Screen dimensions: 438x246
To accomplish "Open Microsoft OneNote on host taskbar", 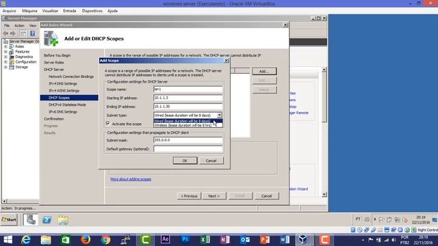I will [x=225, y=240].
